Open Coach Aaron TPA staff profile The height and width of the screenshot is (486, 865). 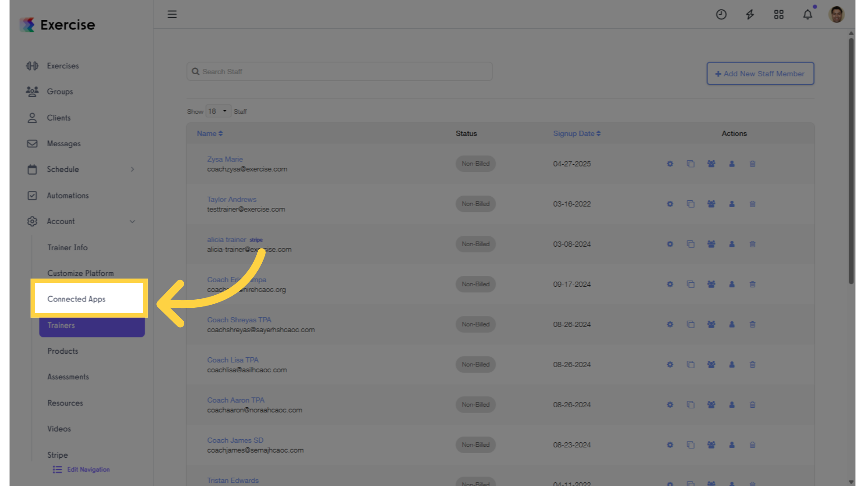pos(236,400)
